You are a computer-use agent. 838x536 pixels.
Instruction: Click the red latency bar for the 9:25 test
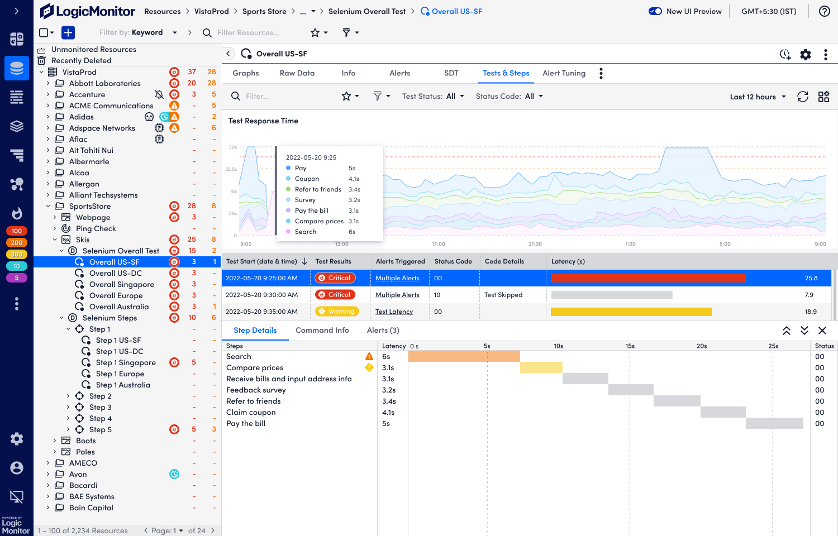(x=648, y=277)
